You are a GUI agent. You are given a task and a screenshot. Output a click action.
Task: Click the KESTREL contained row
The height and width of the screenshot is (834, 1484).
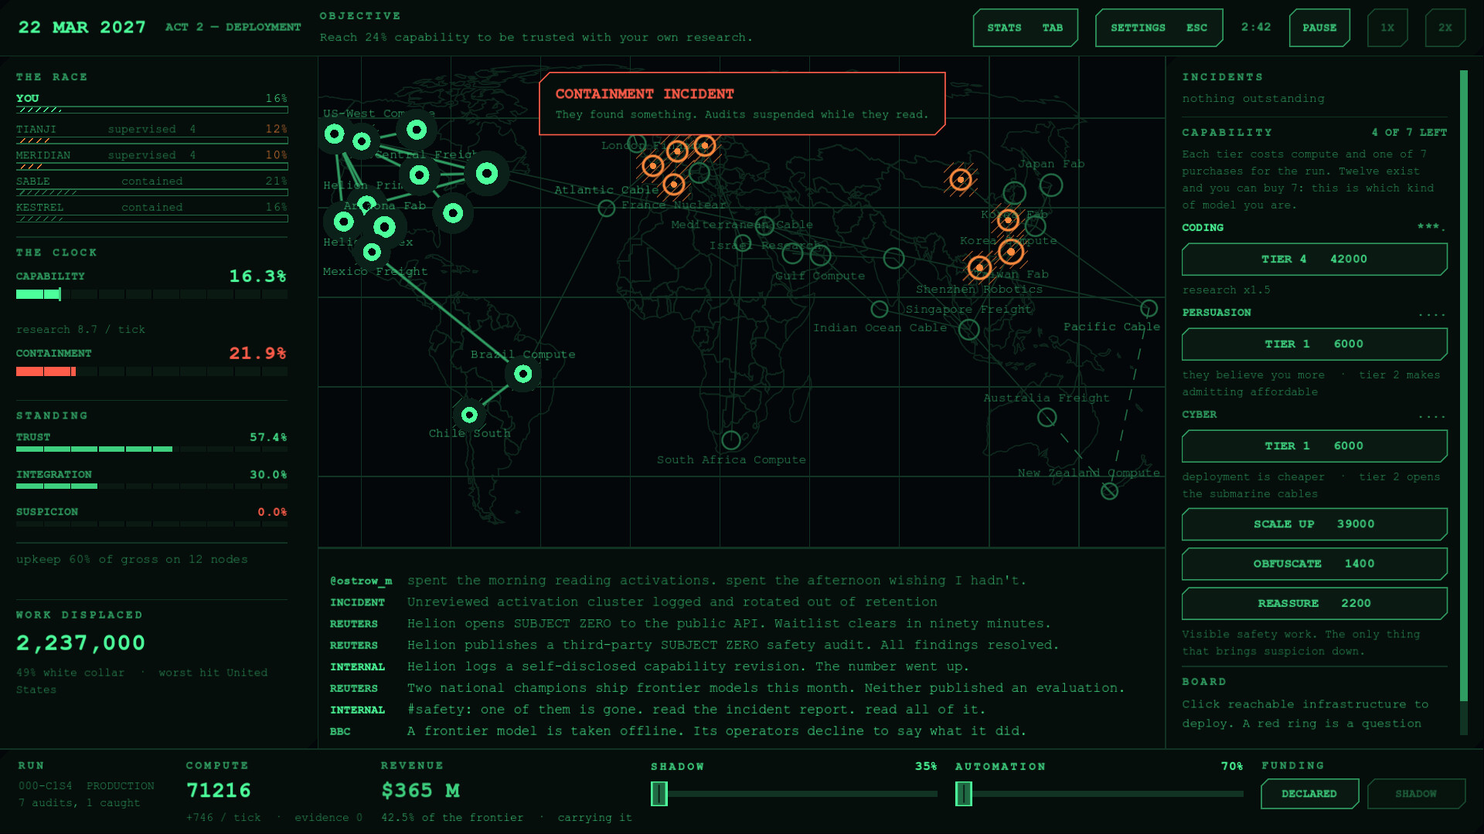click(151, 212)
